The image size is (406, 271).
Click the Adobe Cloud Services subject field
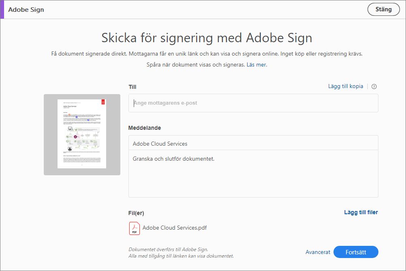click(253, 144)
